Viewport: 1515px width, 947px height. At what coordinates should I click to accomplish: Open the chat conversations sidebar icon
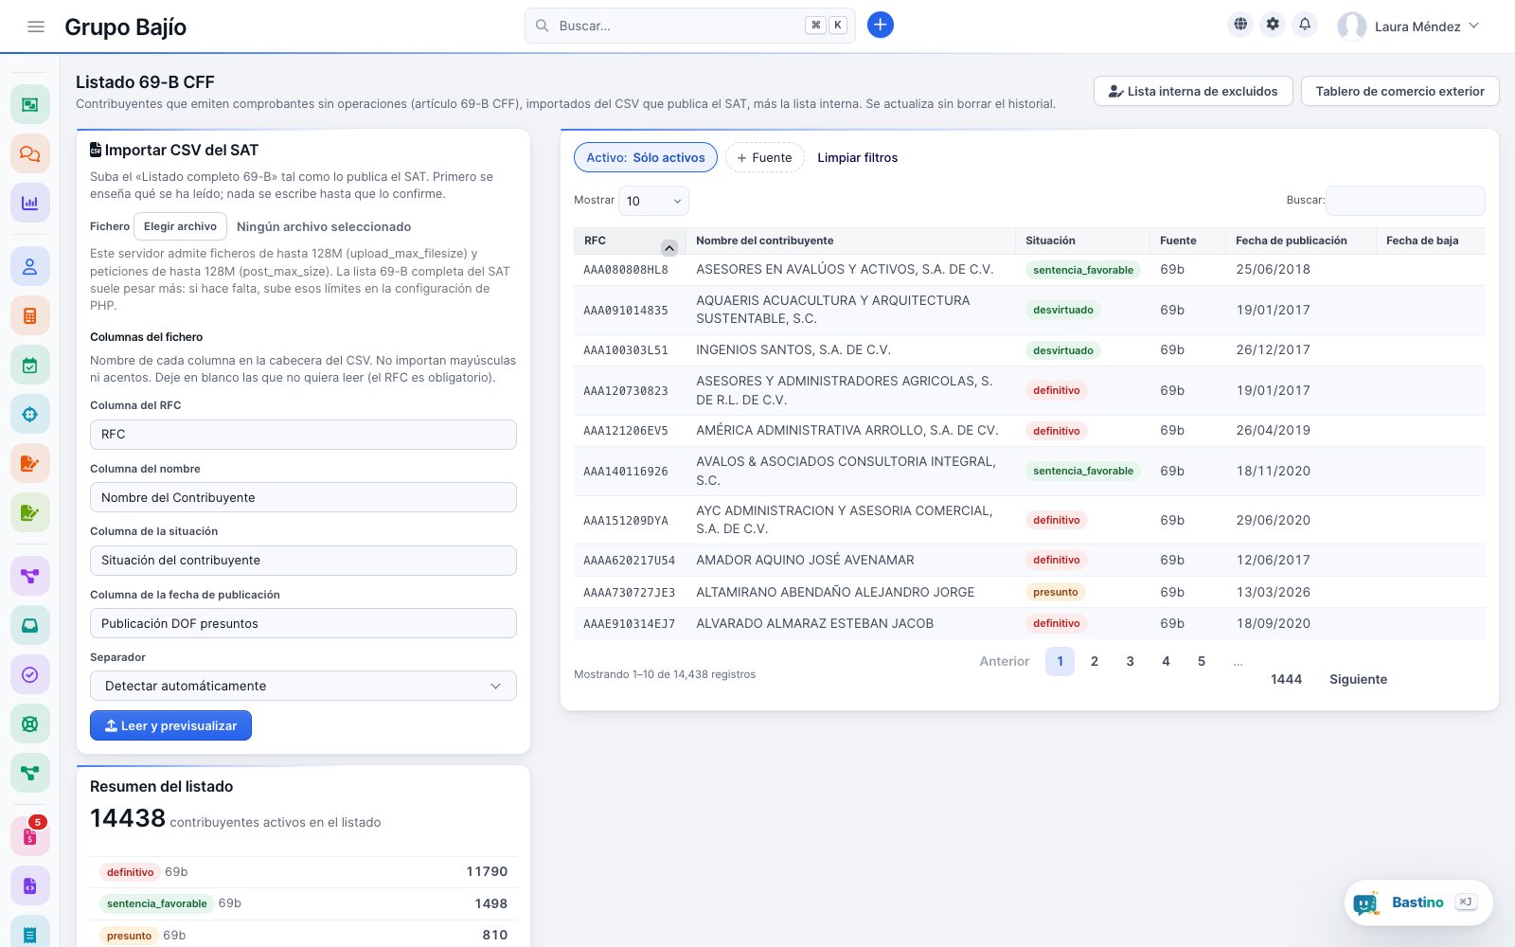[29, 153]
